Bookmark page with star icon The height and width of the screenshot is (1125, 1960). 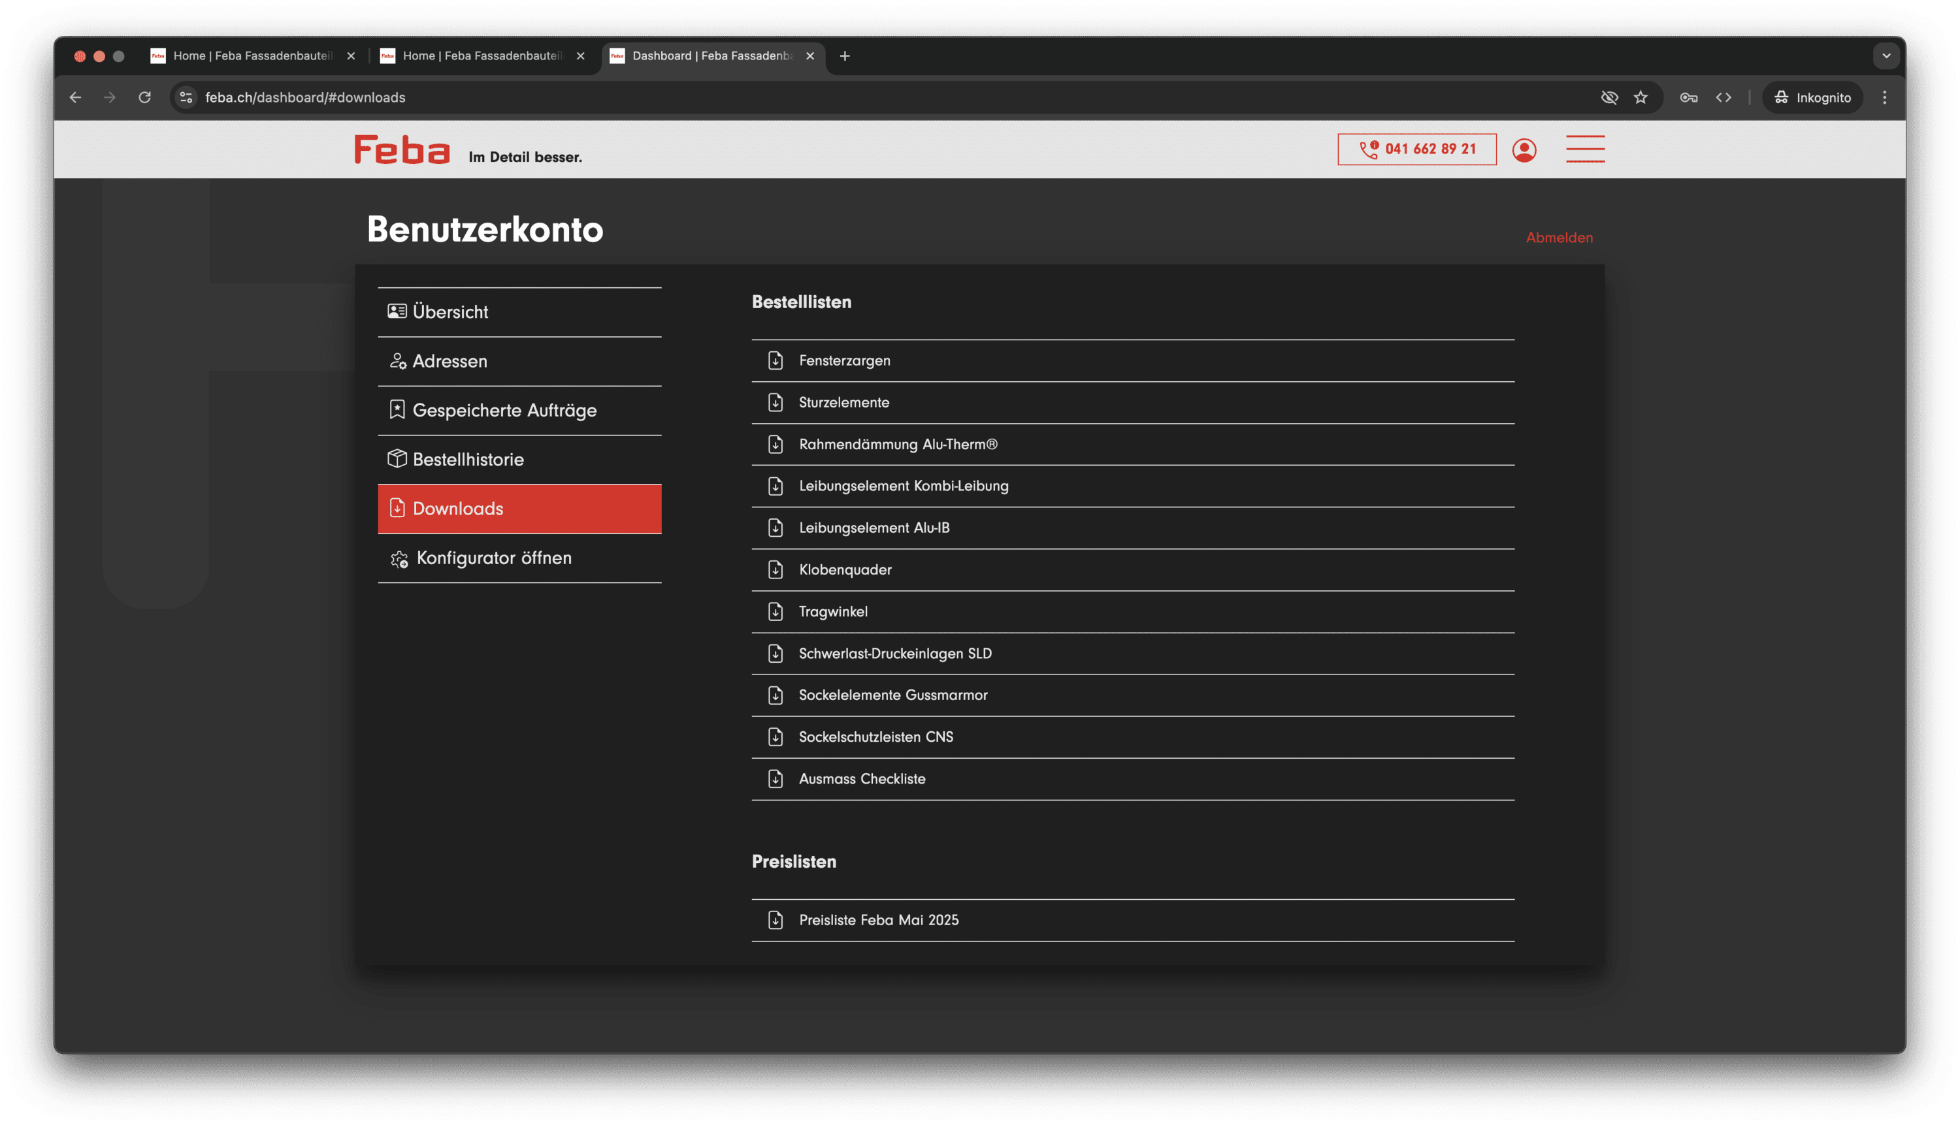pyautogui.click(x=1641, y=97)
